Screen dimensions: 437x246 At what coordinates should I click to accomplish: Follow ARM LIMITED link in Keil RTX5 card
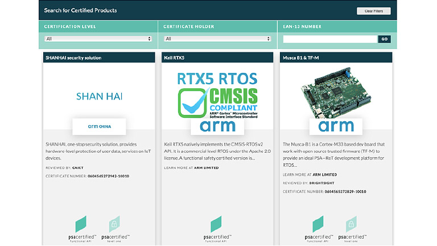click(x=206, y=168)
